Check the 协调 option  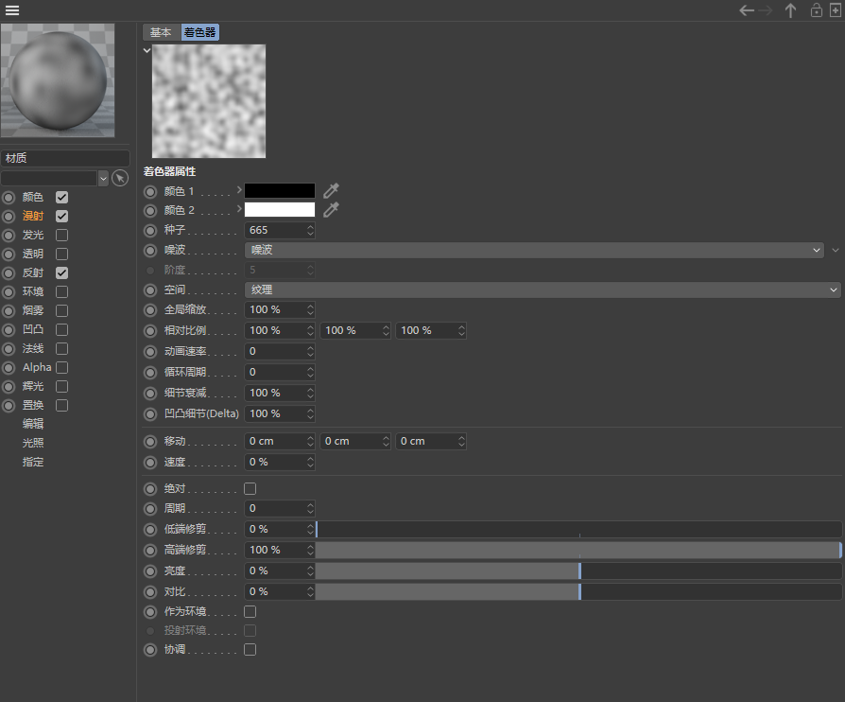pos(250,650)
